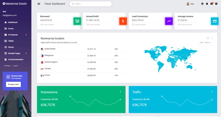The image size is (221, 117).
Task: Open the hamburger menu icon
Action: (39, 4)
